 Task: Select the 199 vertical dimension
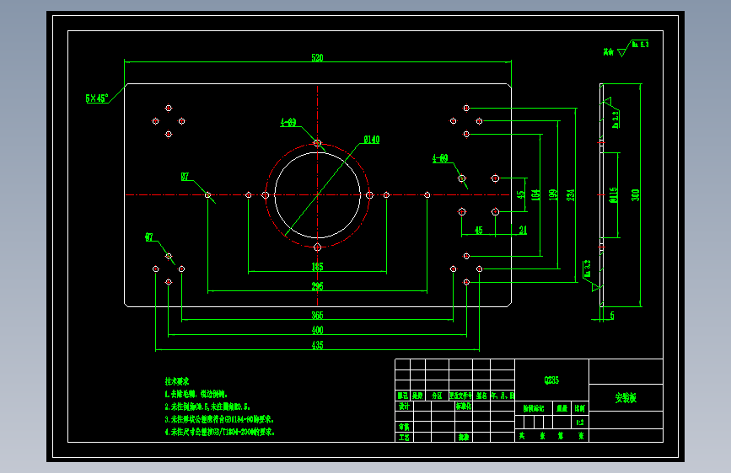coord(553,194)
